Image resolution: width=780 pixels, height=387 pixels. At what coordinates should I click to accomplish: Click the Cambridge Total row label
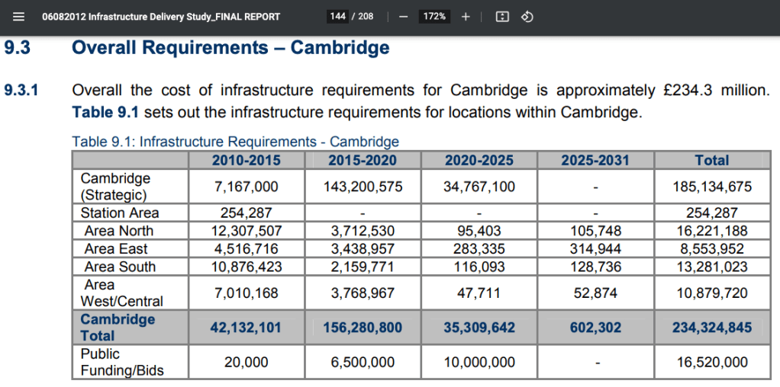(118, 328)
